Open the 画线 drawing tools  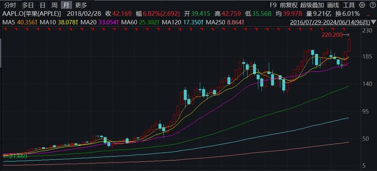tap(333, 5)
